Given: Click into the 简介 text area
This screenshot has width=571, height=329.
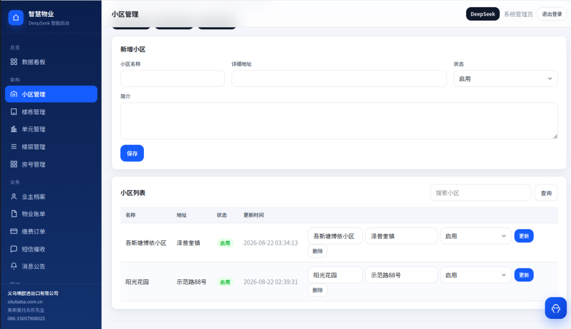Looking at the screenshot, I should [x=339, y=121].
